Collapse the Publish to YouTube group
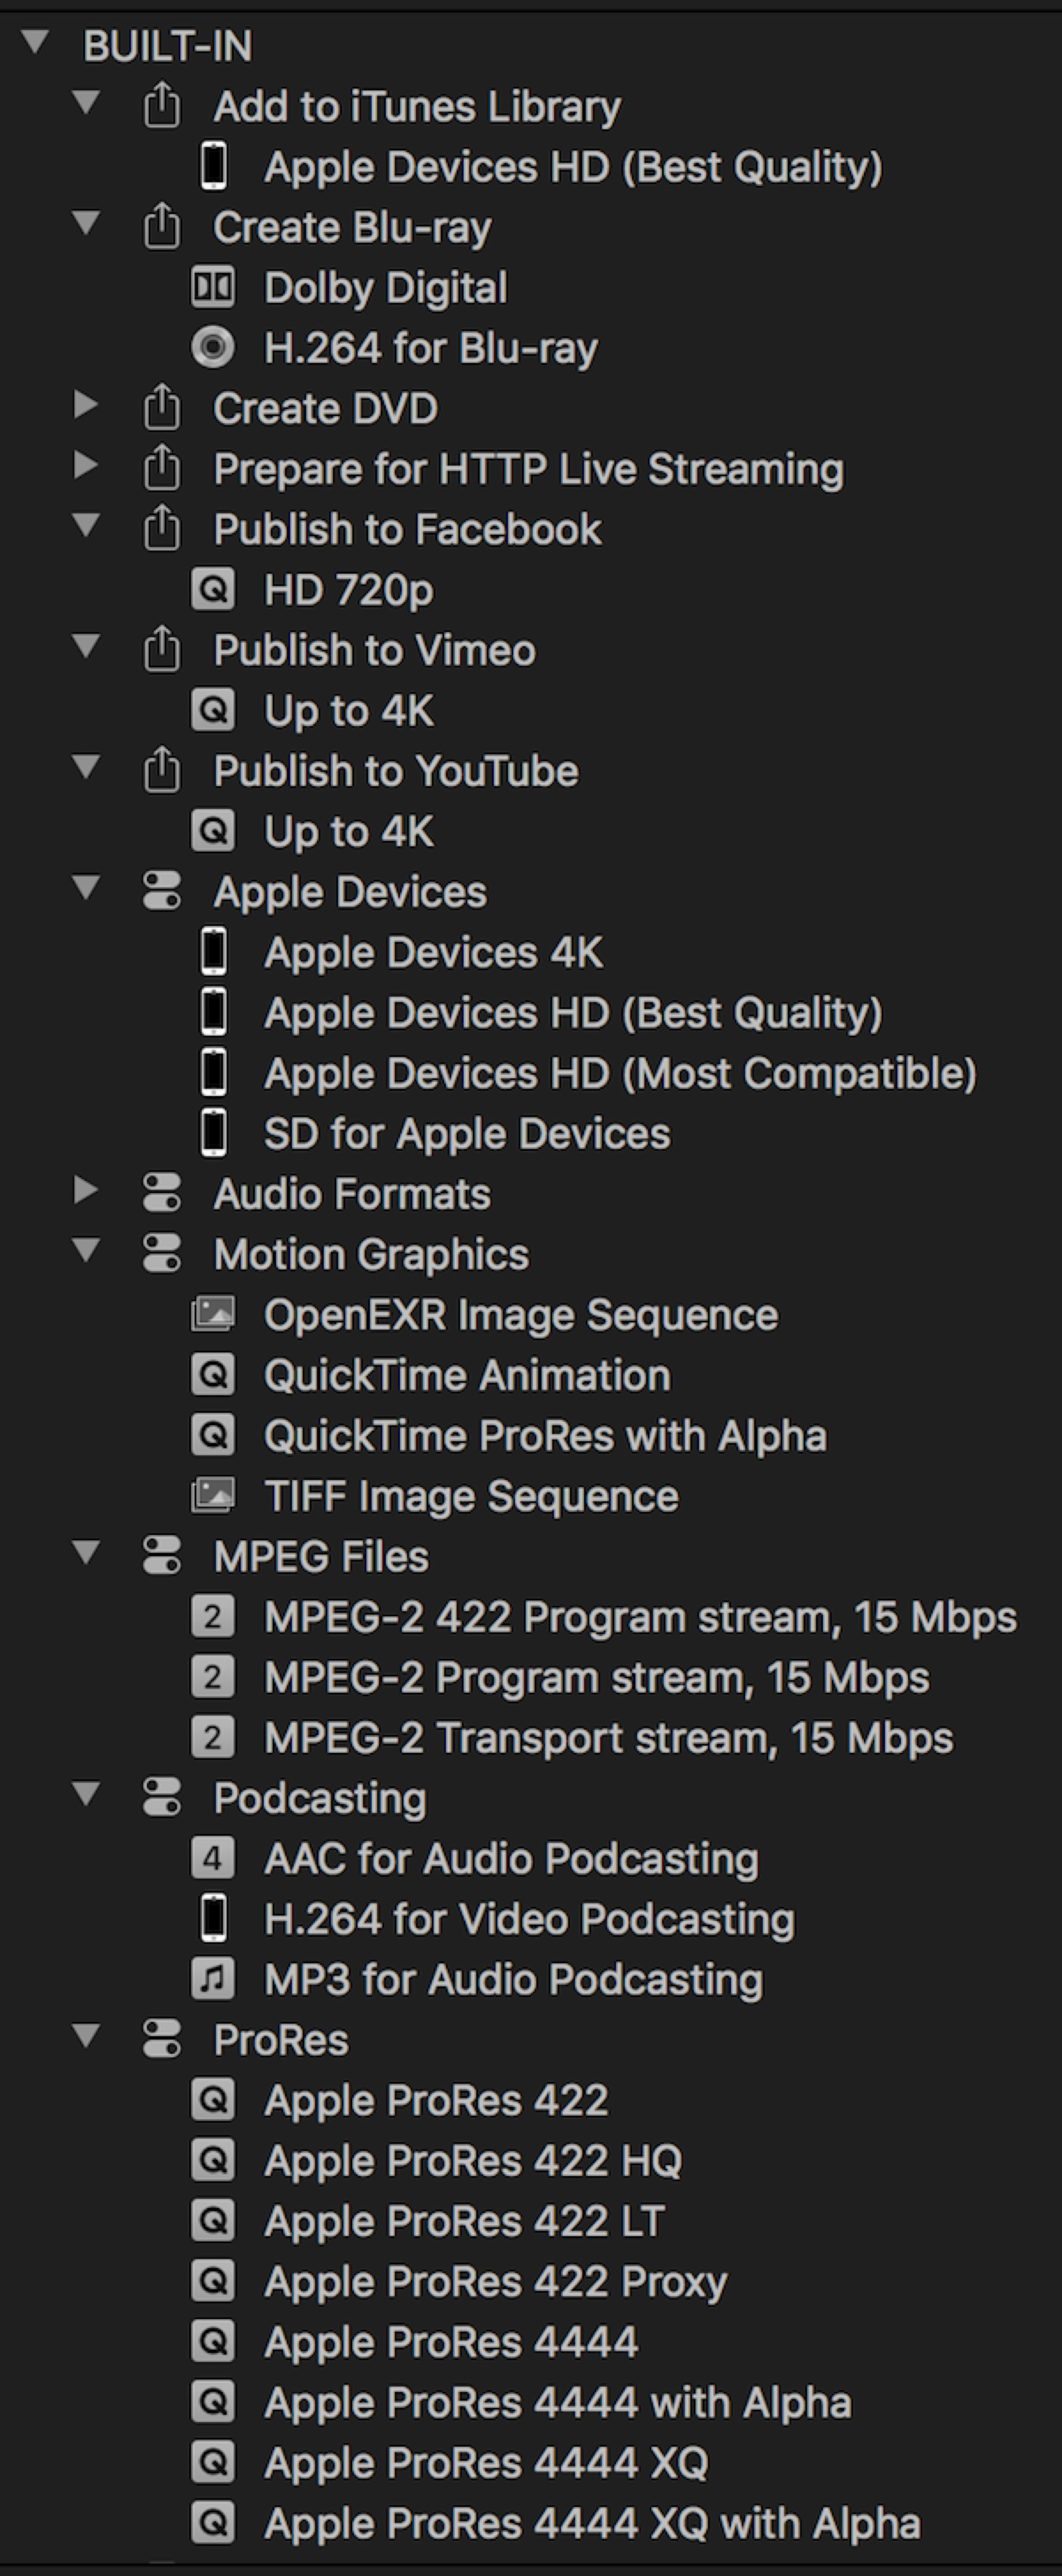 (86, 768)
